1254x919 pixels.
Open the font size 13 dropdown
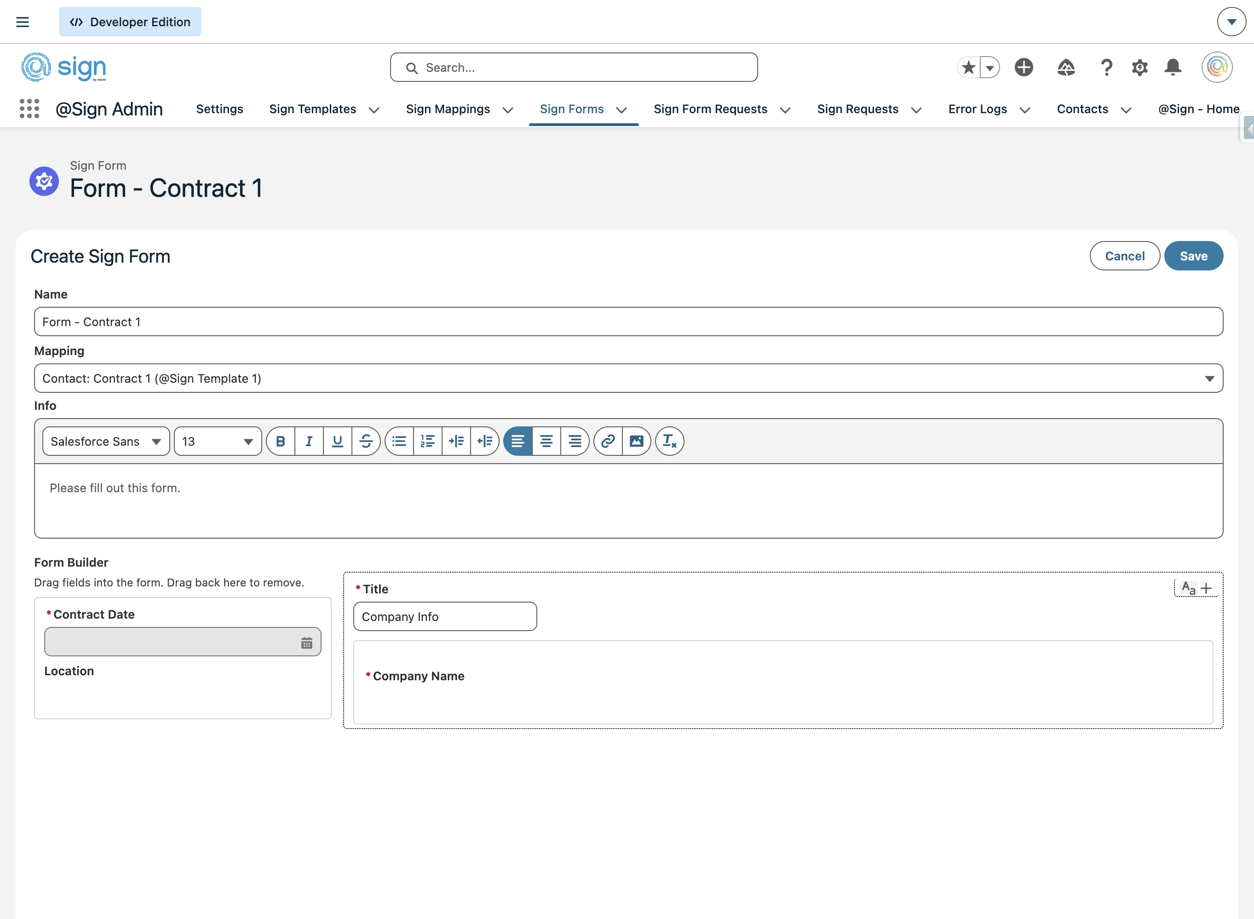tap(218, 441)
